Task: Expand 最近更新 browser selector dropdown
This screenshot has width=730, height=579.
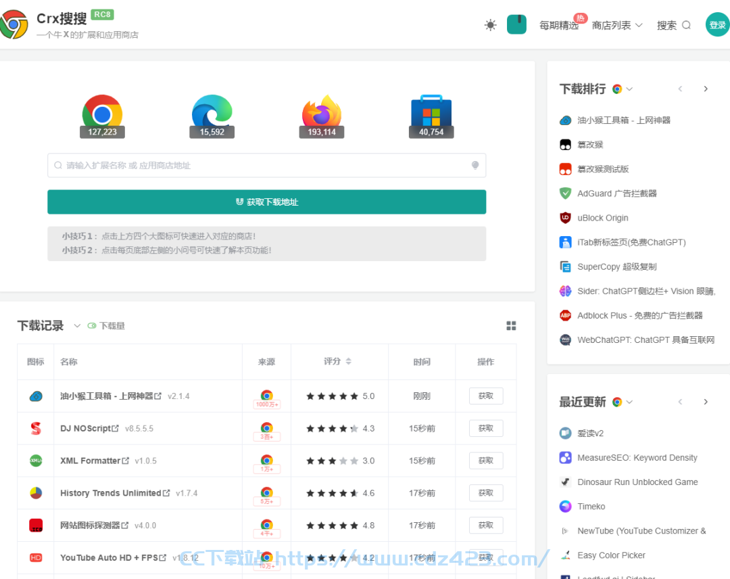Action: point(623,402)
